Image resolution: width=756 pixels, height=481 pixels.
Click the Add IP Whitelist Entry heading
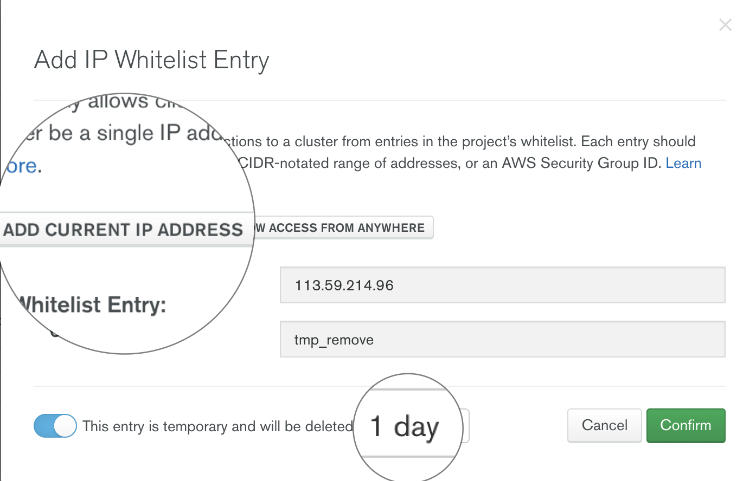point(151,60)
